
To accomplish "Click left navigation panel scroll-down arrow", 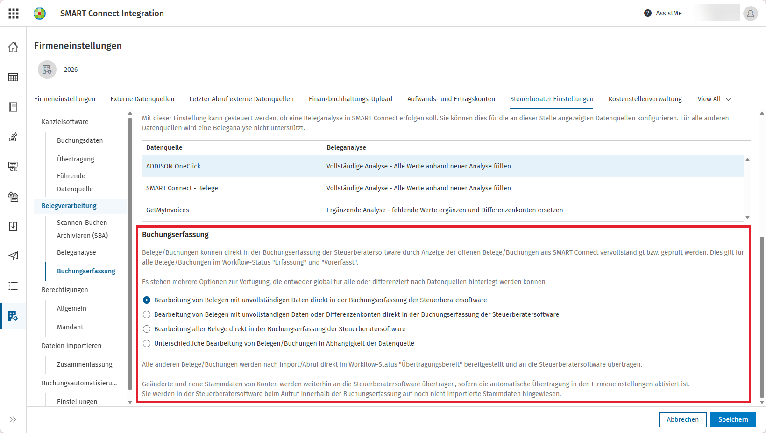I will tap(130, 402).
